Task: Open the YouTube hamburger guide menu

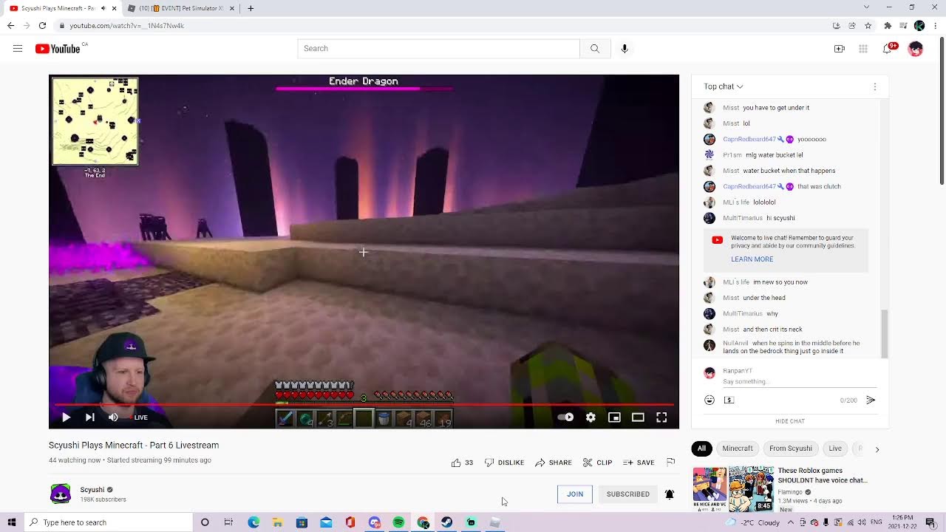Action: click(18, 49)
